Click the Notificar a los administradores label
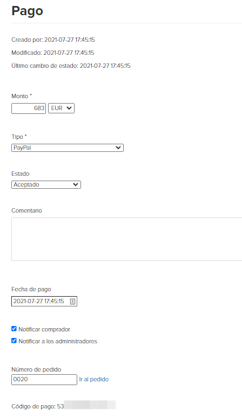Image resolution: width=242 pixels, height=416 pixels. 58,341
